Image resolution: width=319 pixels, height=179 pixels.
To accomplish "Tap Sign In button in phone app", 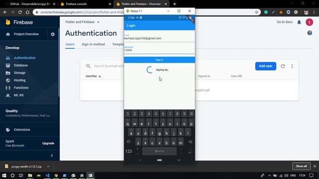I will pos(159,60).
